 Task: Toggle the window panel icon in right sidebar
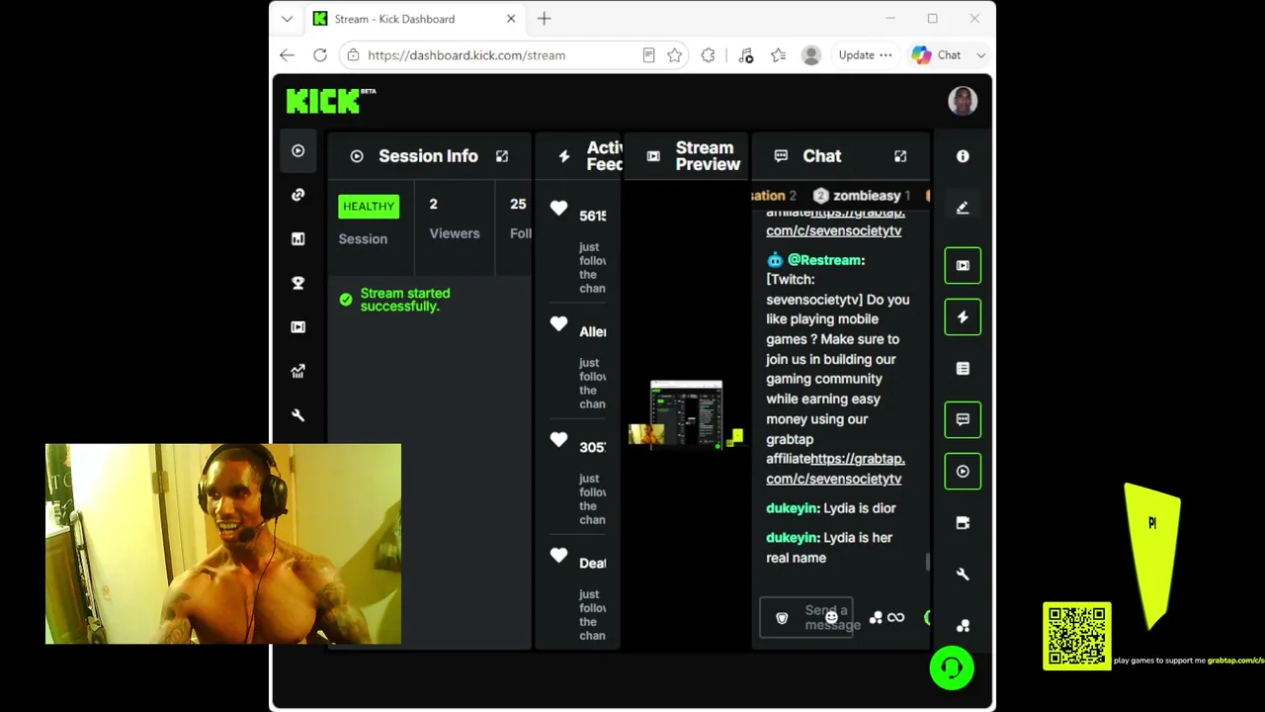(x=963, y=522)
